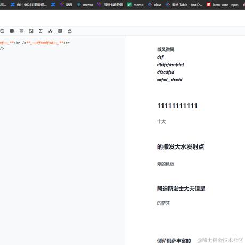
Task: Click the sdfsd_dssdd preview line
Action: click(x=170, y=79)
